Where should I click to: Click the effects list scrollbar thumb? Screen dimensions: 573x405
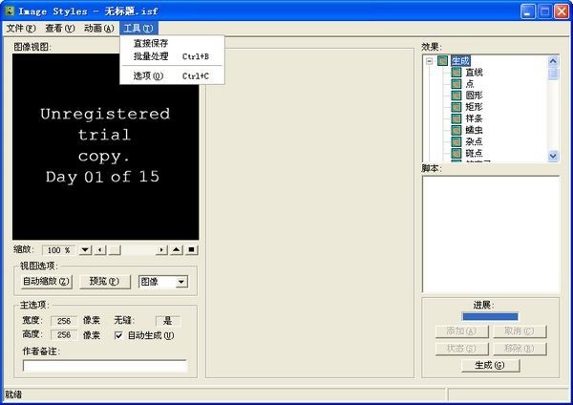point(553,74)
